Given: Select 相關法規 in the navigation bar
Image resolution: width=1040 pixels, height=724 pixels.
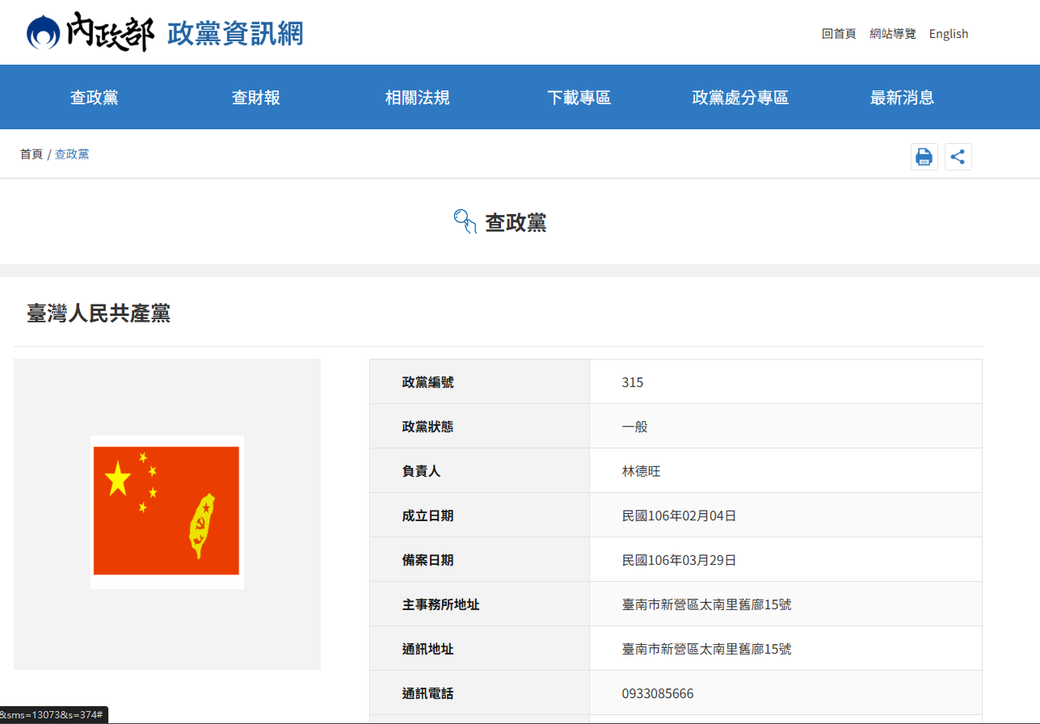Looking at the screenshot, I should tap(417, 98).
